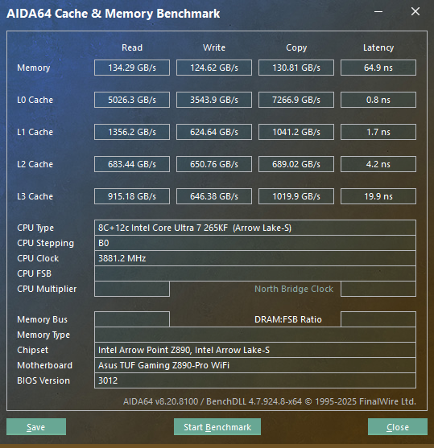Select L3 Cache Write 646.38 GB/s
This screenshot has height=448, width=434.
pyautogui.click(x=214, y=196)
